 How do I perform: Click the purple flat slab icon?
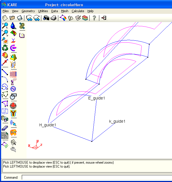click(5, 128)
